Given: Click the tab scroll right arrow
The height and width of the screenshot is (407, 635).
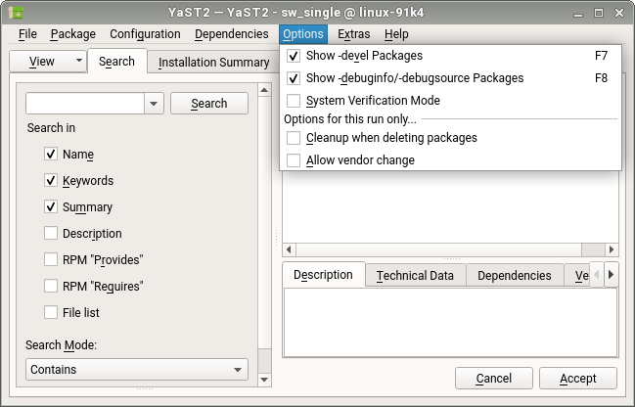Looking at the screenshot, I should click(x=611, y=275).
